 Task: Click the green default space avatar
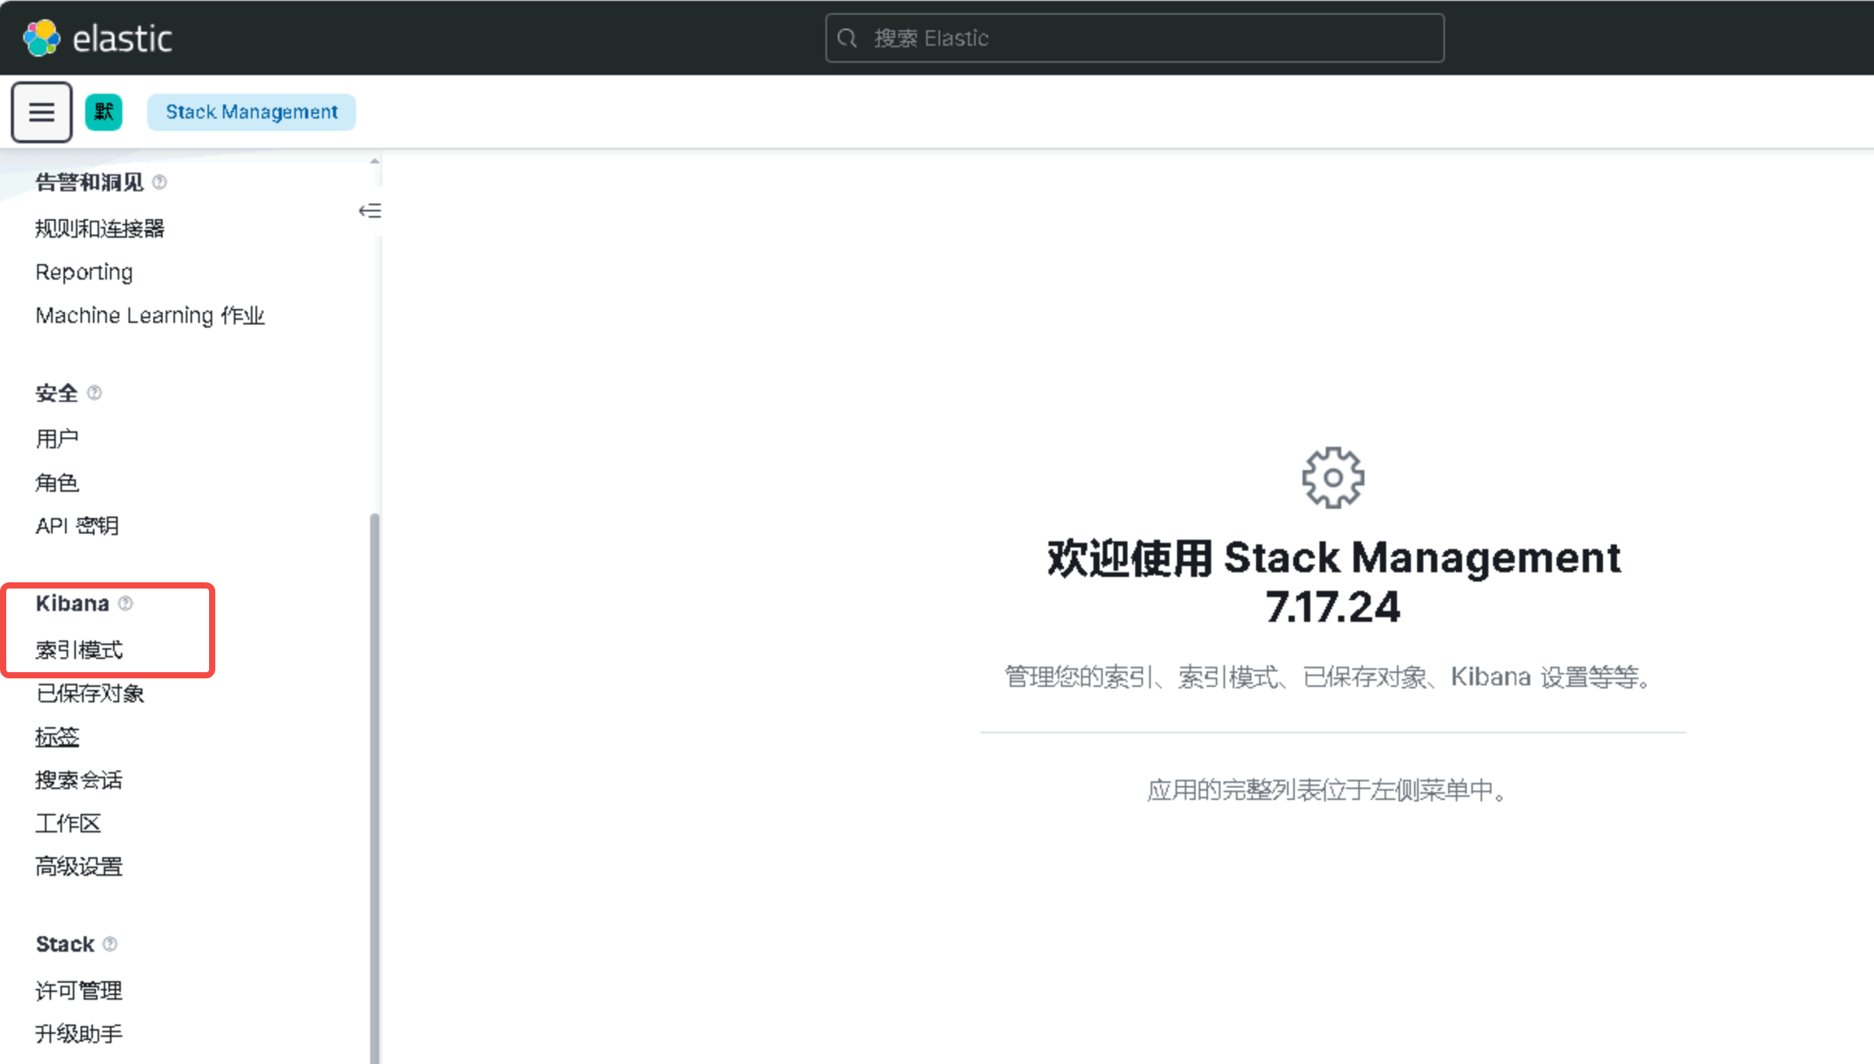104,112
